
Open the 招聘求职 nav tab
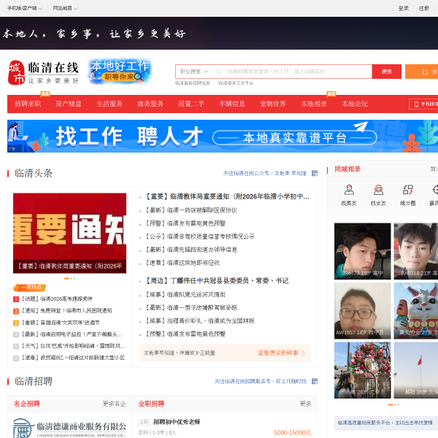(28, 104)
